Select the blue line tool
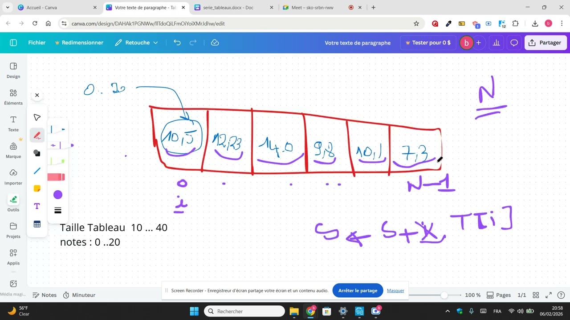The height and width of the screenshot is (320, 570). click(37, 171)
